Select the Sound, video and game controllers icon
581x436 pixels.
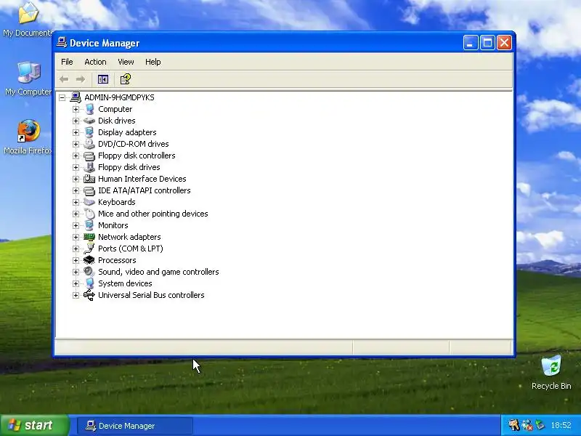89,272
